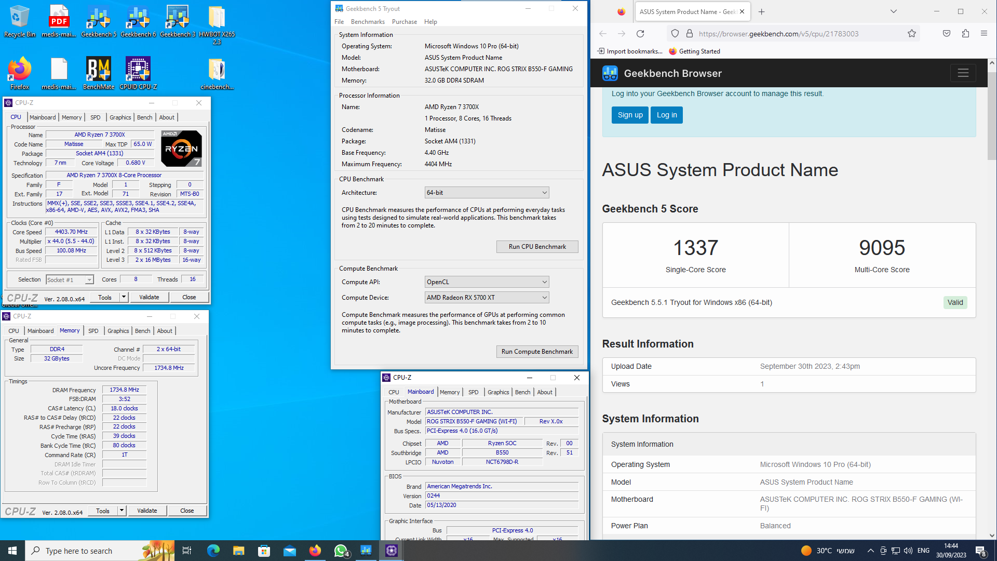Launch Firefox from the desktop icon
This screenshot has width=997, height=561.
click(x=20, y=73)
